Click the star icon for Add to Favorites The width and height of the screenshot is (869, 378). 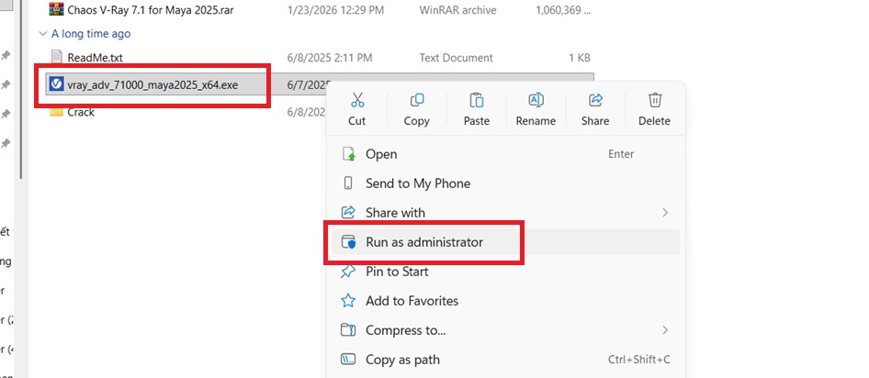click(348, 301)
